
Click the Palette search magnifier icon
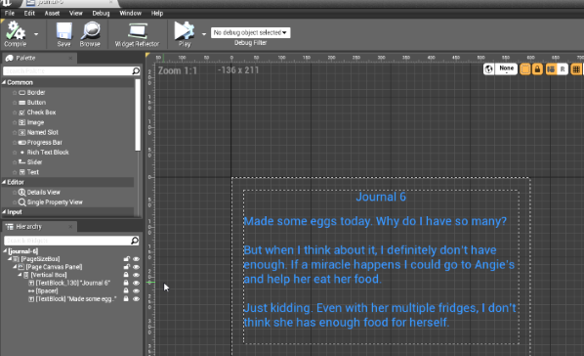(136, 70)
